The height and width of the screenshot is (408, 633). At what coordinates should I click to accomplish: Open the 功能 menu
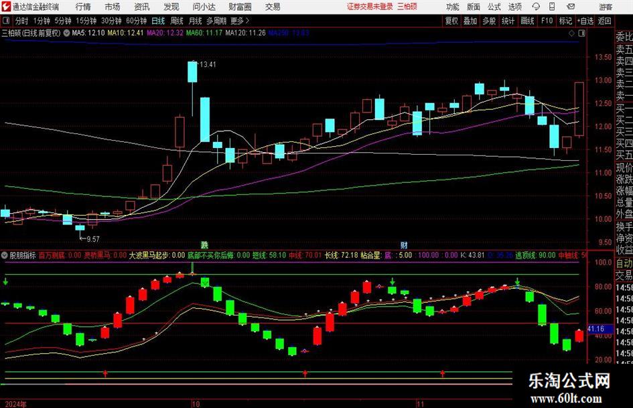pos(453,7)
